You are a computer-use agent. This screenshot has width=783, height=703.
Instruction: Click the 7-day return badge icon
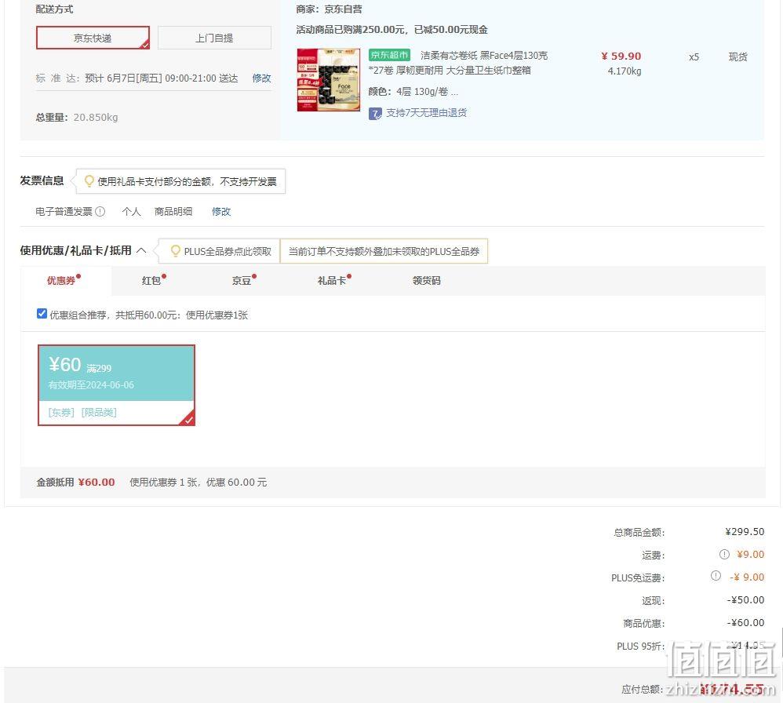pos(375,113)
